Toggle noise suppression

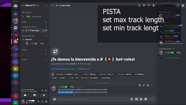click(42, 90)
